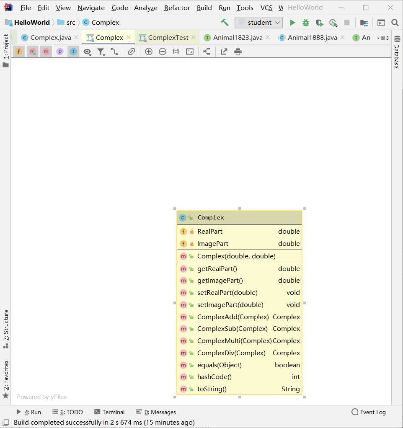Screen dimensions: 403x428
Task: Open the visibility level eye dropdown
Action: [x=88, y=52]
